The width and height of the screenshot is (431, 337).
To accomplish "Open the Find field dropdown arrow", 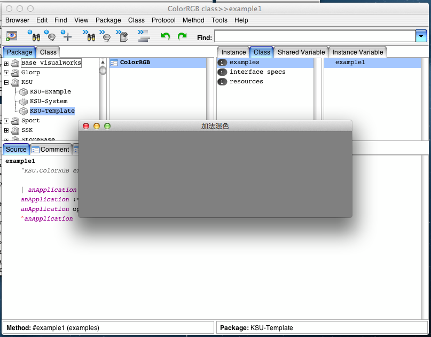I will [x=421, y=36].
